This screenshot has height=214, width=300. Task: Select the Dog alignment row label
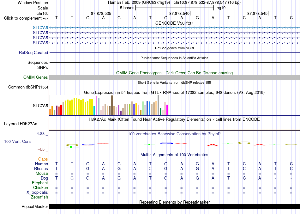(44, 178)
